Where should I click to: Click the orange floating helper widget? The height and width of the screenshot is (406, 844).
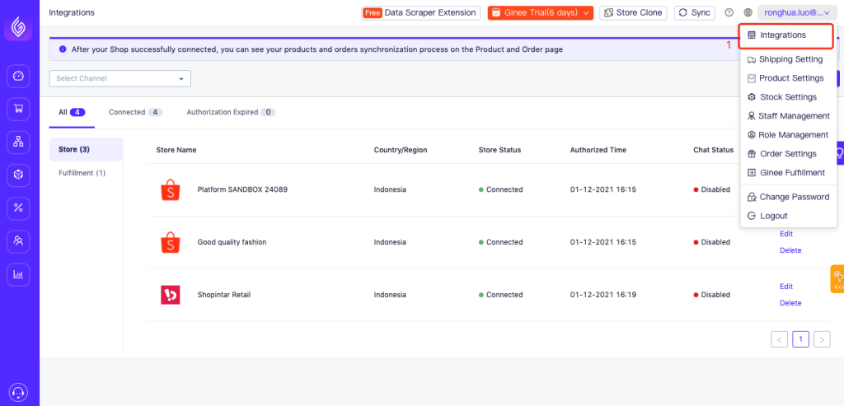pyautogui.click(x=837, y=279)
